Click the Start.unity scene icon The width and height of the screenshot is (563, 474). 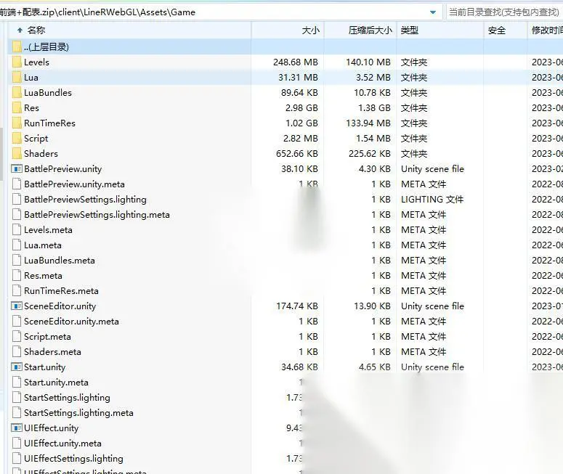pos(17,367)
